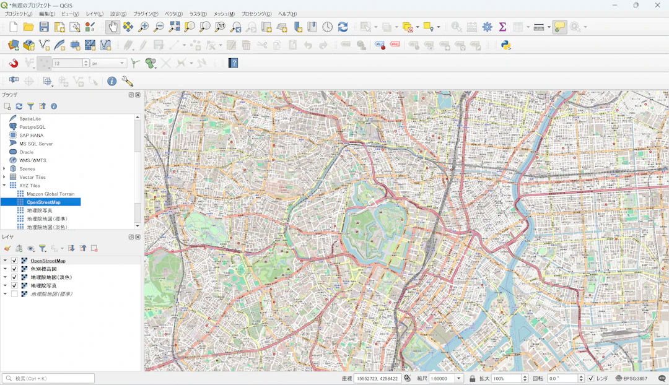Image resolution: width=669 pixels, height=385 pixels.
Task: Collapse the 地理院写真 layer node
Action: [5, 286]
